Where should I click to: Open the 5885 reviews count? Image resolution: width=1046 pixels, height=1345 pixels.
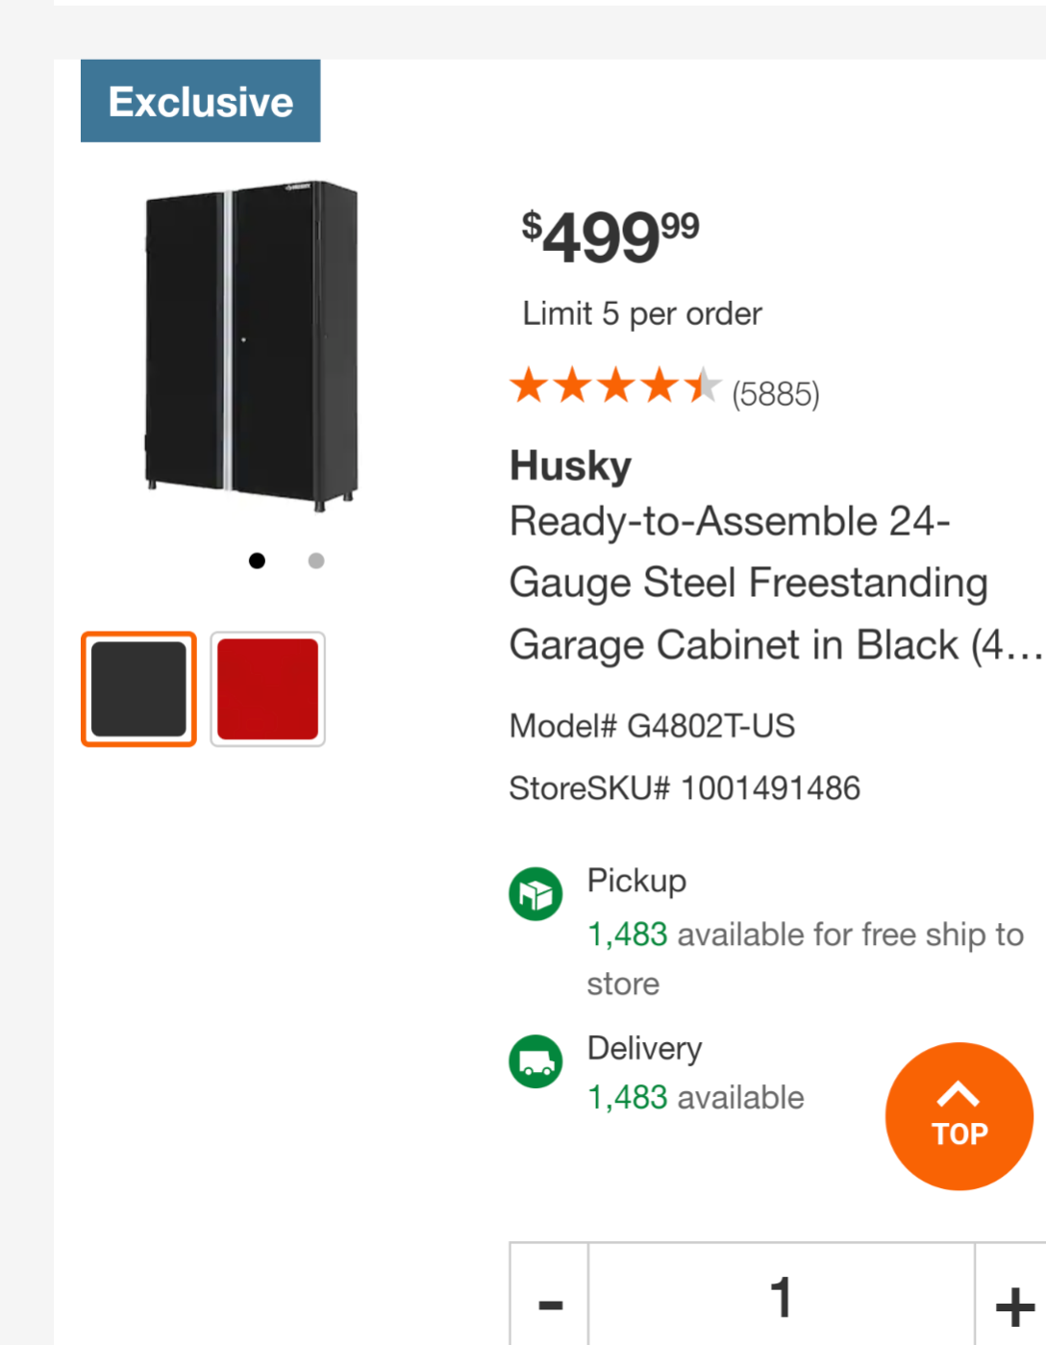tap(775, 392)
